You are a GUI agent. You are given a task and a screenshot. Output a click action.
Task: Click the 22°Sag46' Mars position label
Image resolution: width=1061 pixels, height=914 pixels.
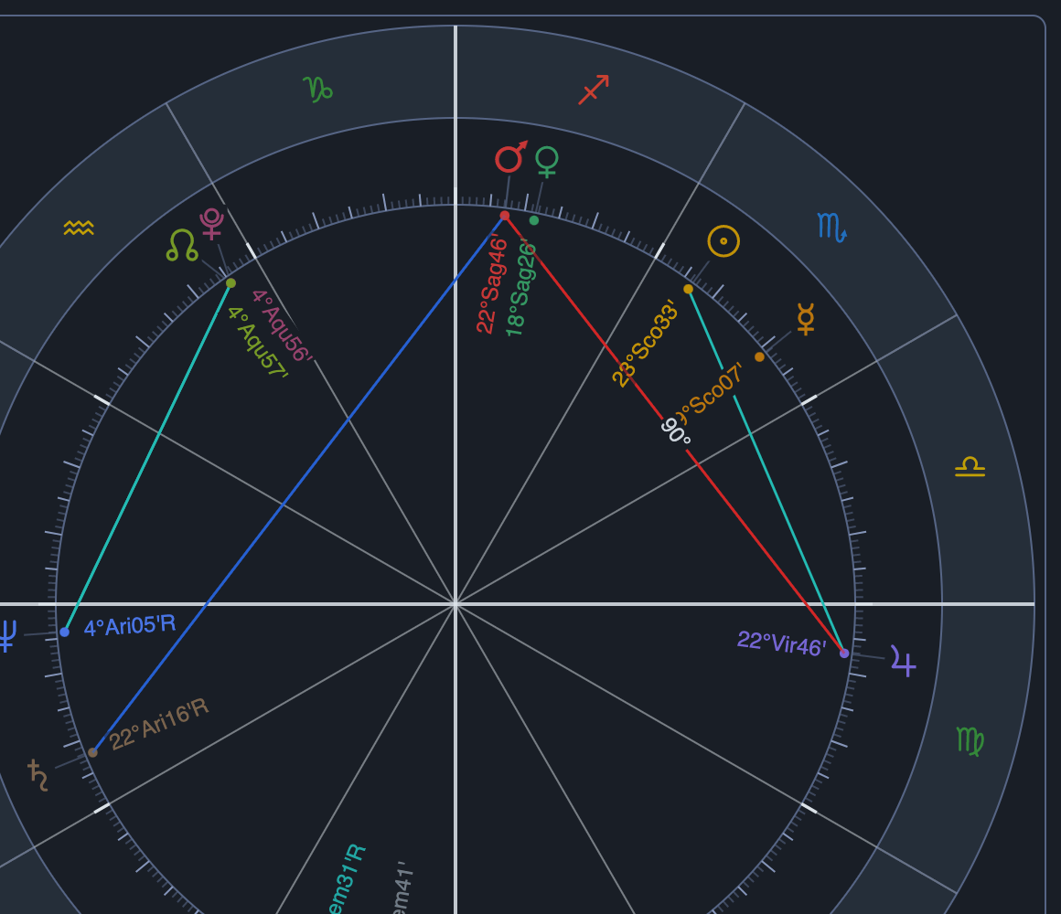click(492, 284)
